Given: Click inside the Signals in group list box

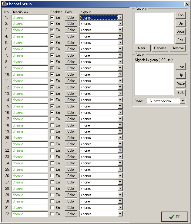Looking at the screenshot, I should 154,79.
